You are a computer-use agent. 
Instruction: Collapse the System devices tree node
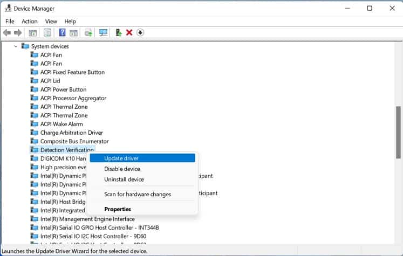[16, 46]
